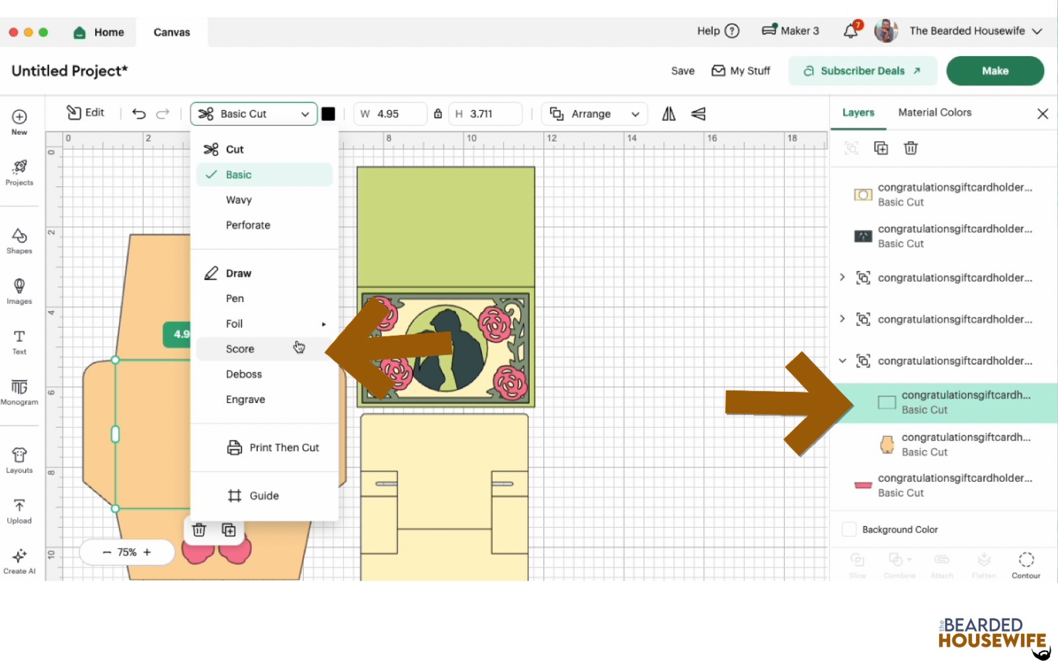1058x672 pixels.
Task: Click the Subscriber Deals link
Action: point(862,71)
